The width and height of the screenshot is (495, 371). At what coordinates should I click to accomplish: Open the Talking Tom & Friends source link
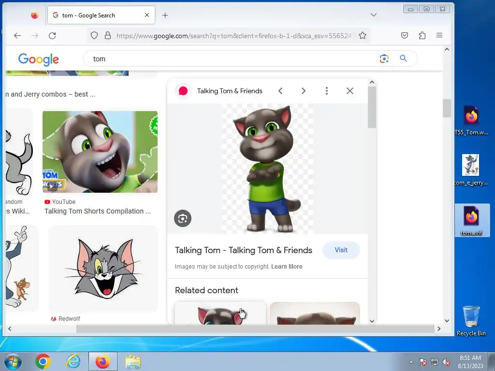pyautogui.click(x=230, y=91)
